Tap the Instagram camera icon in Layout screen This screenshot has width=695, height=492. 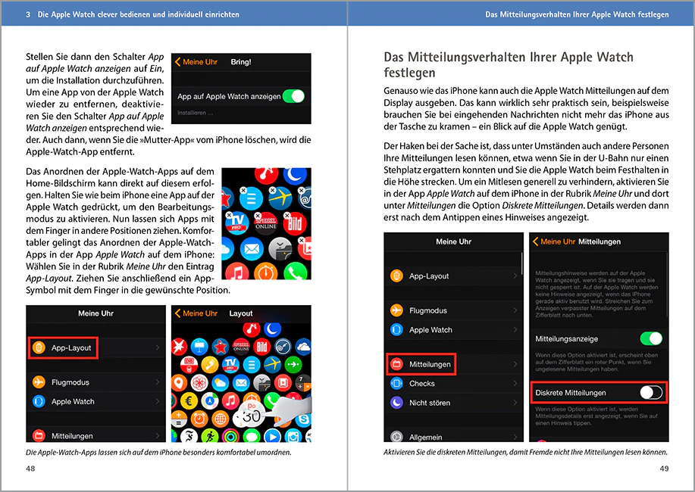293,436
